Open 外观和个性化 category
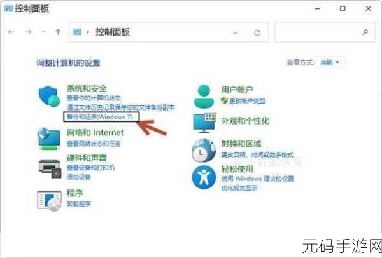The image size is (382, 258). tap(245, 121)
